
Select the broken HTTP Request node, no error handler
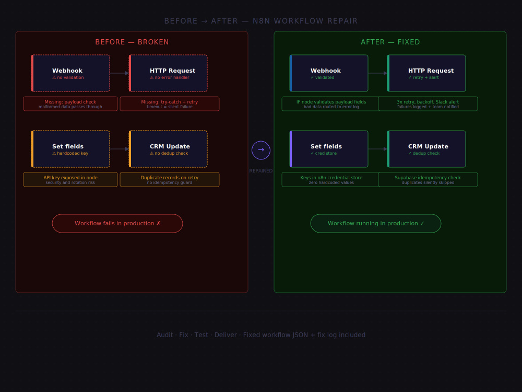tap(168, 73)
